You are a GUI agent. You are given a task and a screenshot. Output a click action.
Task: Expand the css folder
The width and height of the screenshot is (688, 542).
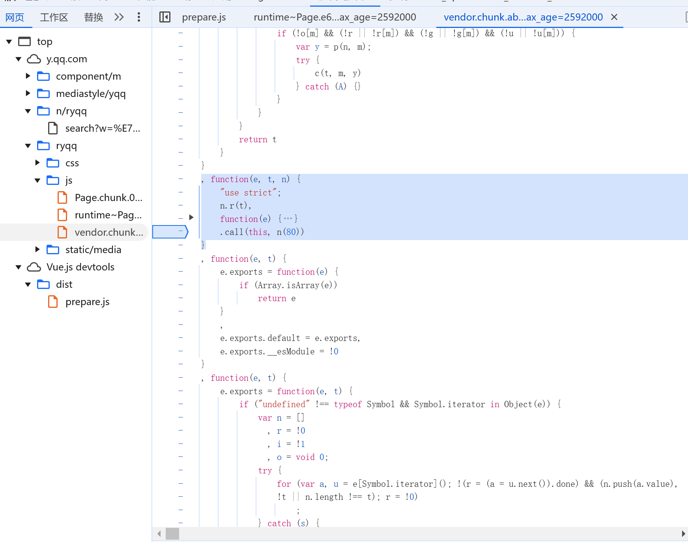click(37, 163)
